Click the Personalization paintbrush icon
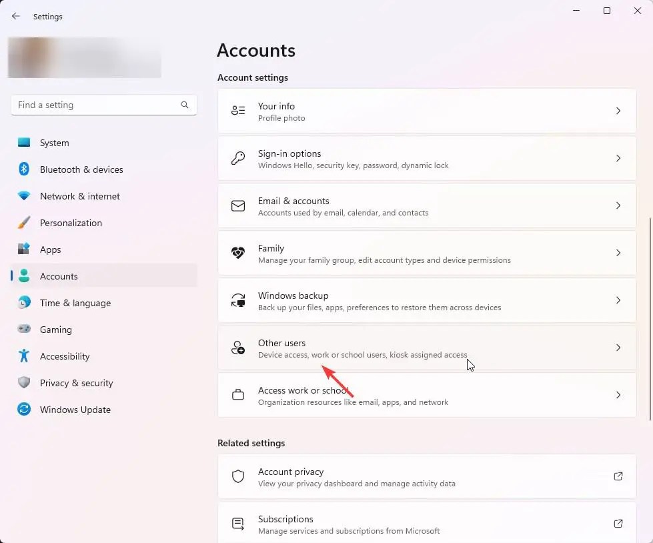 [x=24, y=223]
